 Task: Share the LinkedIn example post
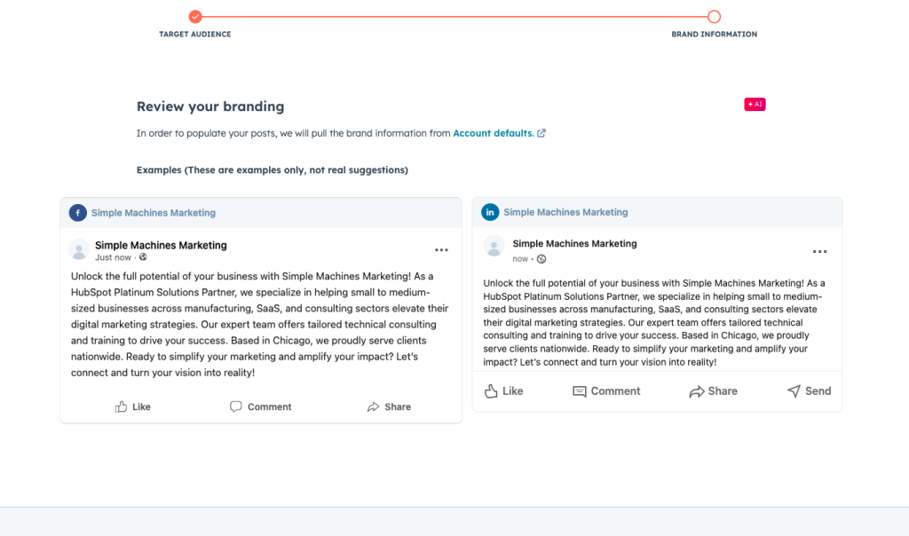coord(713,391)
